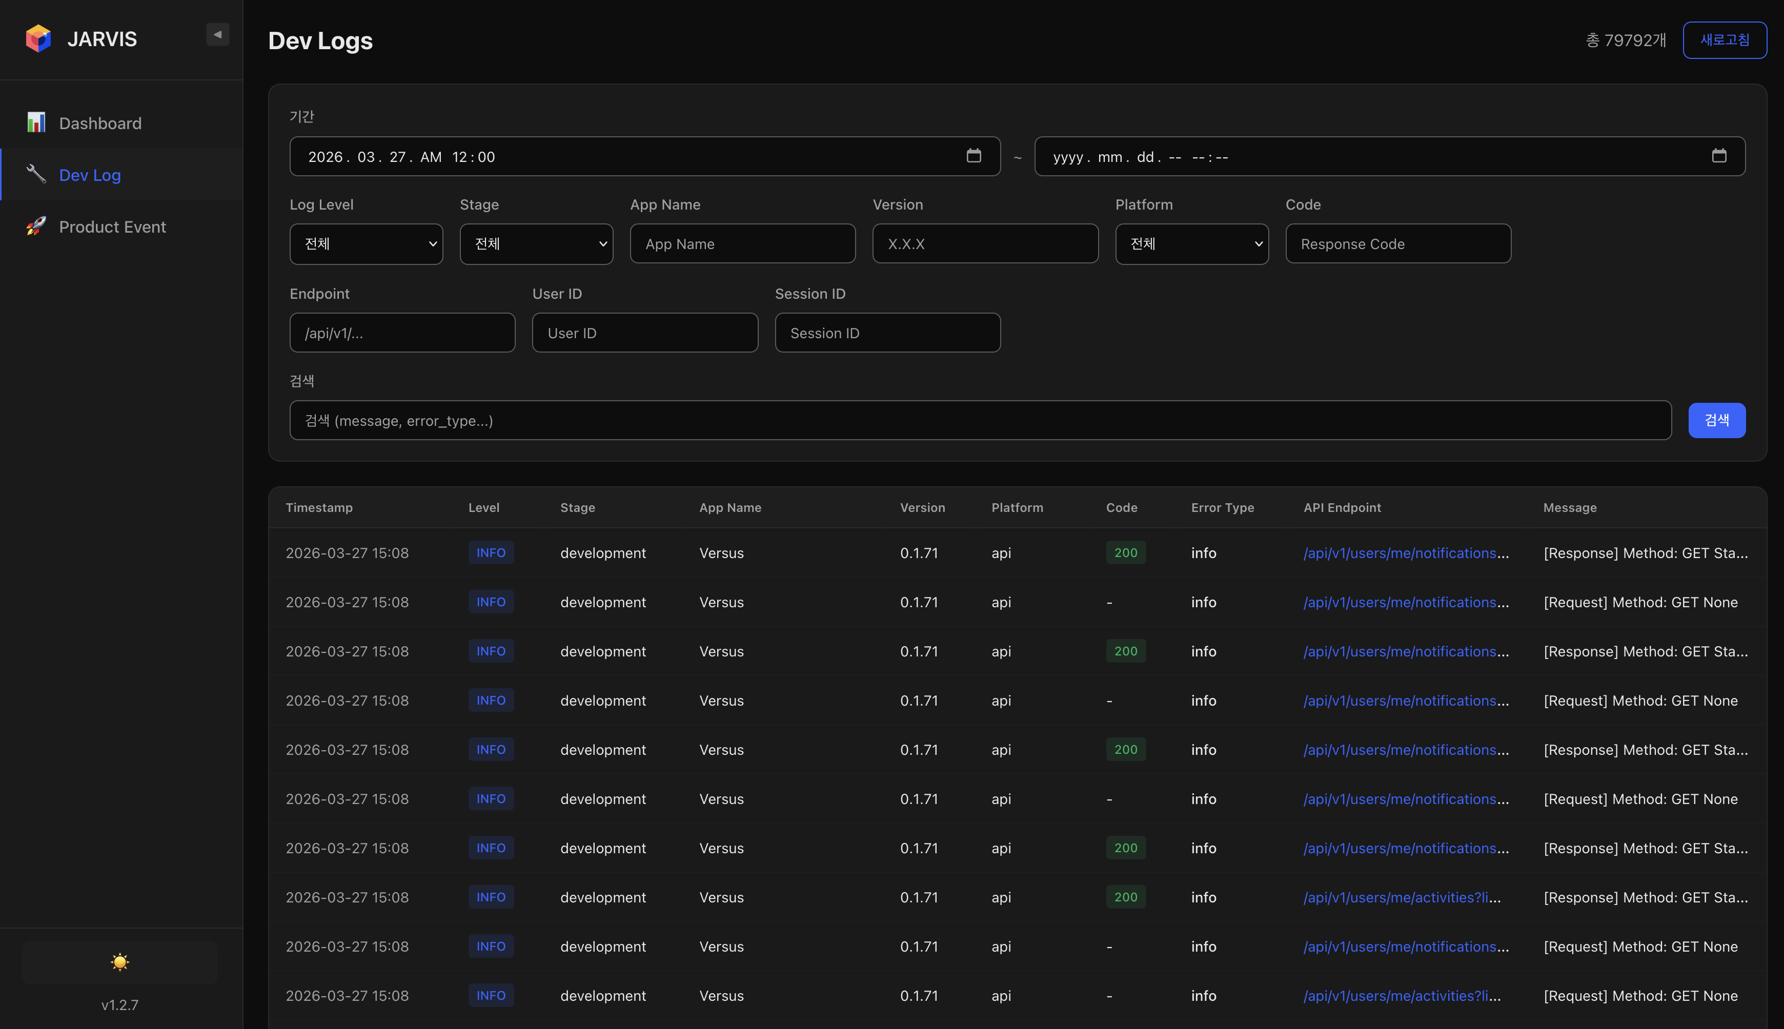Click the Session ID input field
The height and width of the screenshot is (1029, 1784).
click(887, 332)
